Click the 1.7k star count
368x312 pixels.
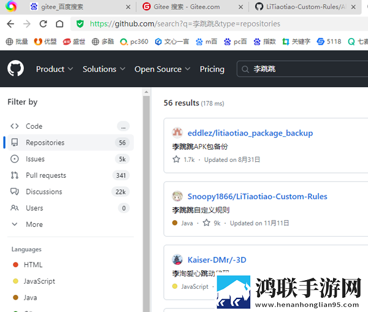pos(189,160)
